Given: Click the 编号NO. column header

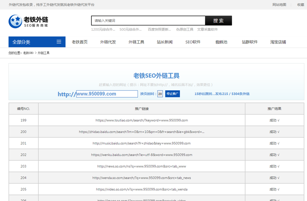Looking at the screenshot, I should pos(23,109).
